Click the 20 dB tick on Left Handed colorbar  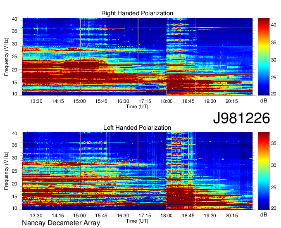coord(274,208)
